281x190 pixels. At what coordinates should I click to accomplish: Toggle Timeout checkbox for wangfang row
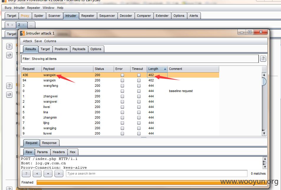pos(139,86)
